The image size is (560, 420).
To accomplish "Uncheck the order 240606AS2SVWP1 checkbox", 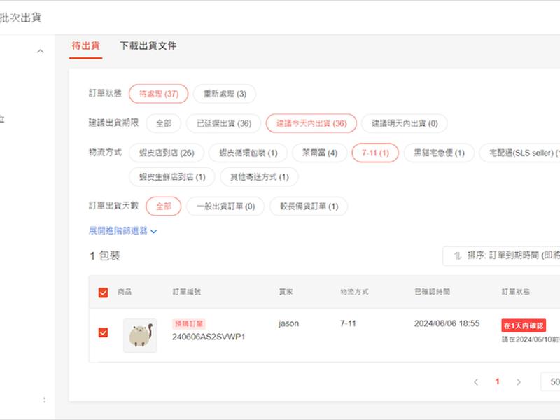I will 103,333.
